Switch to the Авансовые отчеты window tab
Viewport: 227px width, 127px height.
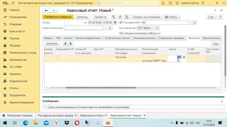click(x=92, y=115)
